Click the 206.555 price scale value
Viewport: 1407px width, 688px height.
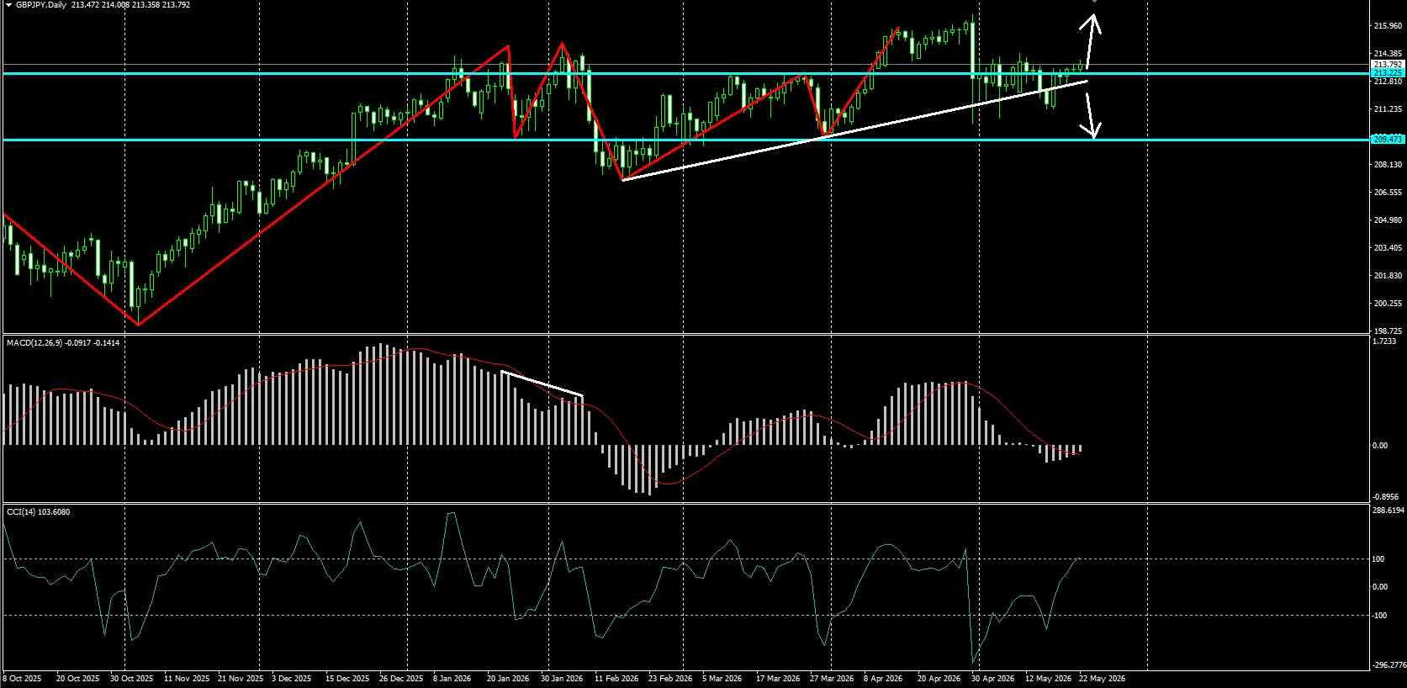(1387, 193)
